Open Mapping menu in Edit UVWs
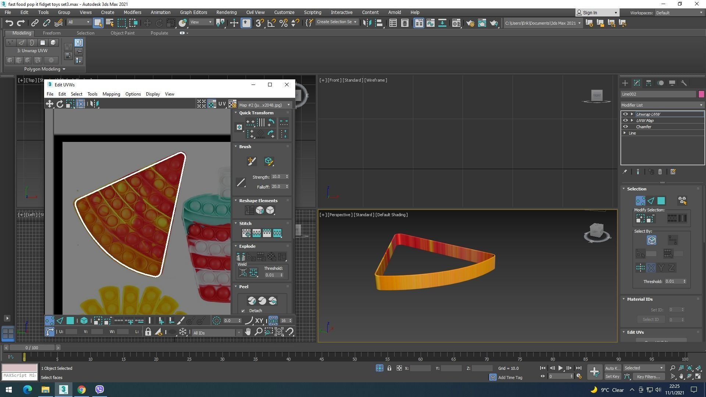This screenshot has height=397, width=706. [x=111, y=94]
